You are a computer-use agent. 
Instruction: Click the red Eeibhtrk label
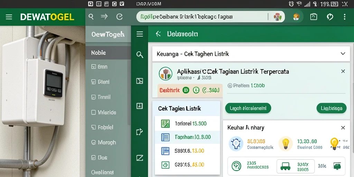pos(169,91)
